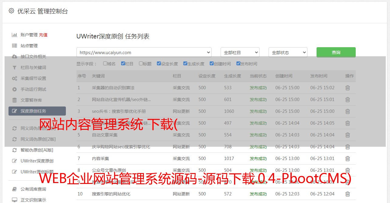Click the green 查询 button
Image resolution: width=390 pixels, height=203 pixels.
336,52
